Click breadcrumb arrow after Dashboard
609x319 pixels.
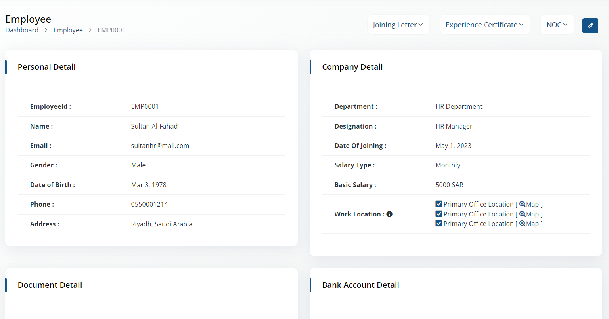click(46, 30)
